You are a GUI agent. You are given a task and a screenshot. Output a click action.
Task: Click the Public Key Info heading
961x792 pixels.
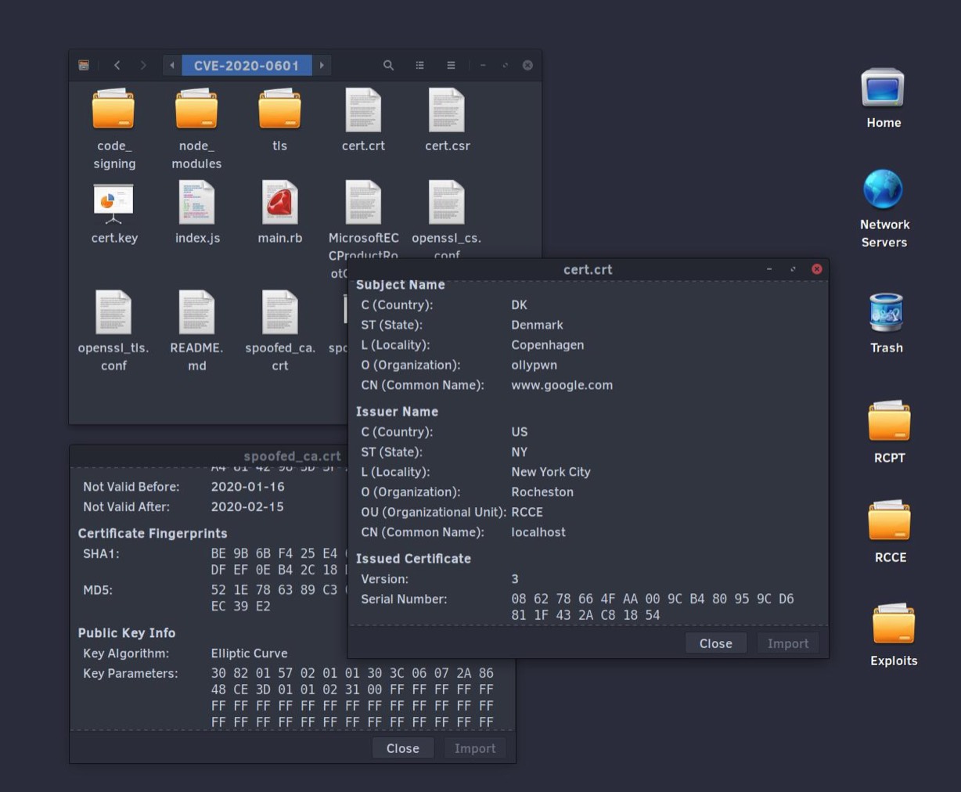127,633
